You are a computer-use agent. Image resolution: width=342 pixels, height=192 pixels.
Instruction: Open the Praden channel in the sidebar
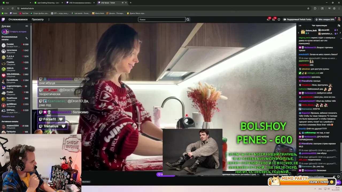[x=16, y=93]
